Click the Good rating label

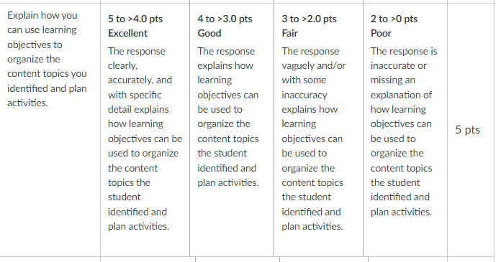[x=209, y=33]
